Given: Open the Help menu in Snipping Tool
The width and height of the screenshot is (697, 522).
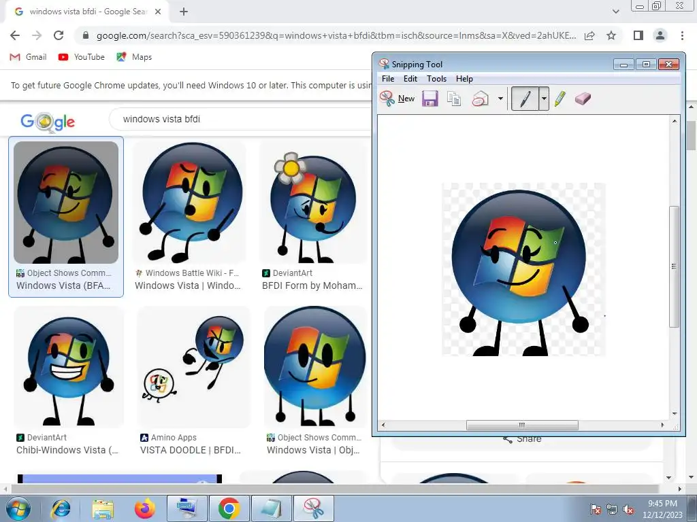Looking at the screenshot, I should 464,79.
